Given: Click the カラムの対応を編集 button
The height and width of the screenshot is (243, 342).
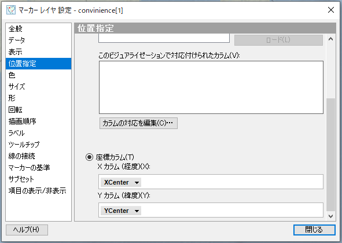Looking at the screenshot, I should (x=138, y=123).
